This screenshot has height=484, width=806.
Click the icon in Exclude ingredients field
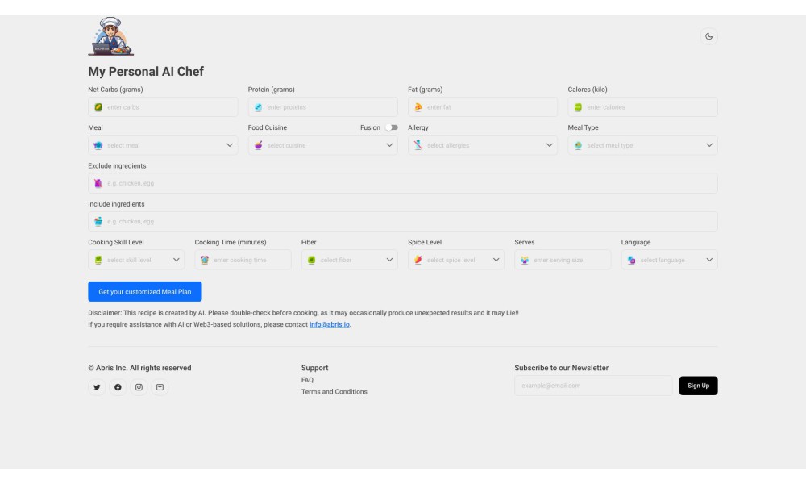(x=98, y=184)
